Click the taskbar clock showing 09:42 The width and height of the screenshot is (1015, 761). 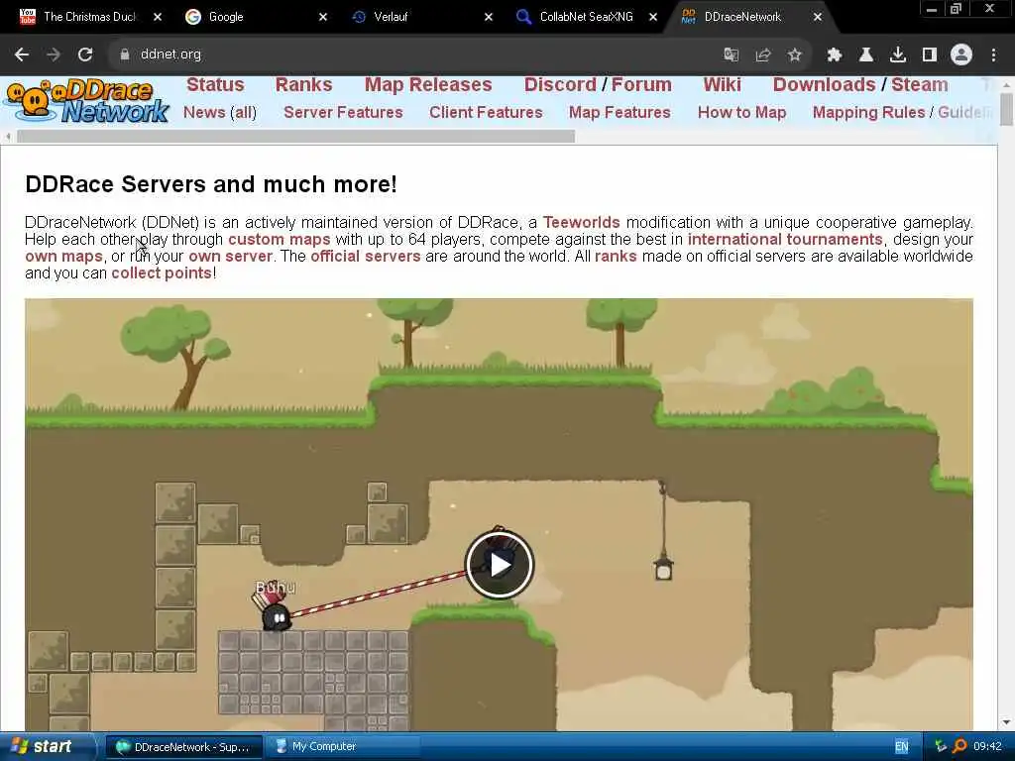pyautogui.click(x=987, y=747)
